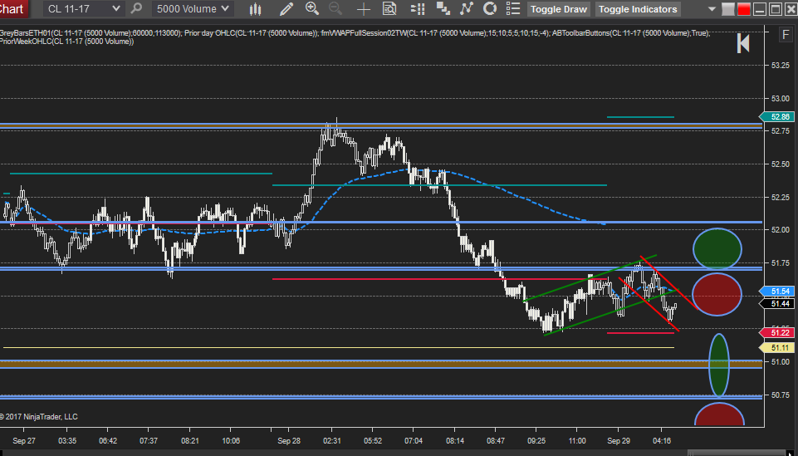The height and width of the screenshot is (456, 798).
Task: Minimize the chart window
Action: [760, 9]
